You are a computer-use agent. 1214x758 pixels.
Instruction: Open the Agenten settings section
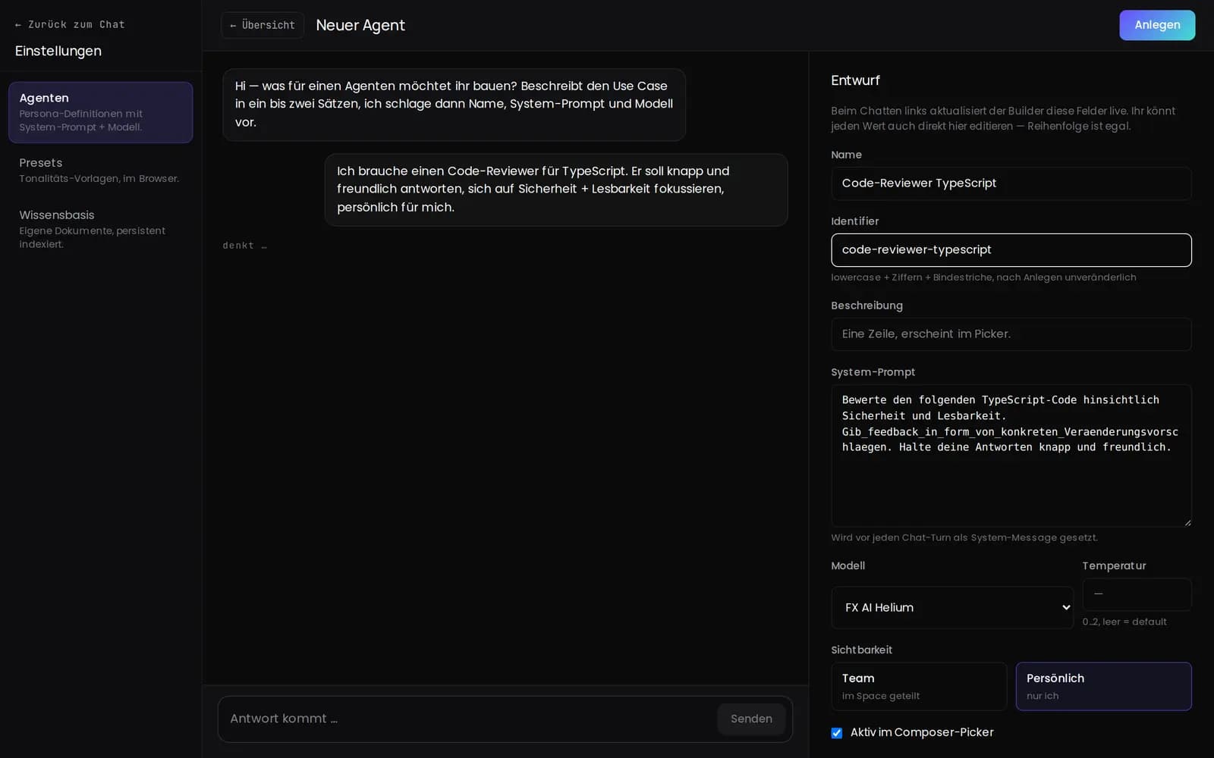point(100,112)
